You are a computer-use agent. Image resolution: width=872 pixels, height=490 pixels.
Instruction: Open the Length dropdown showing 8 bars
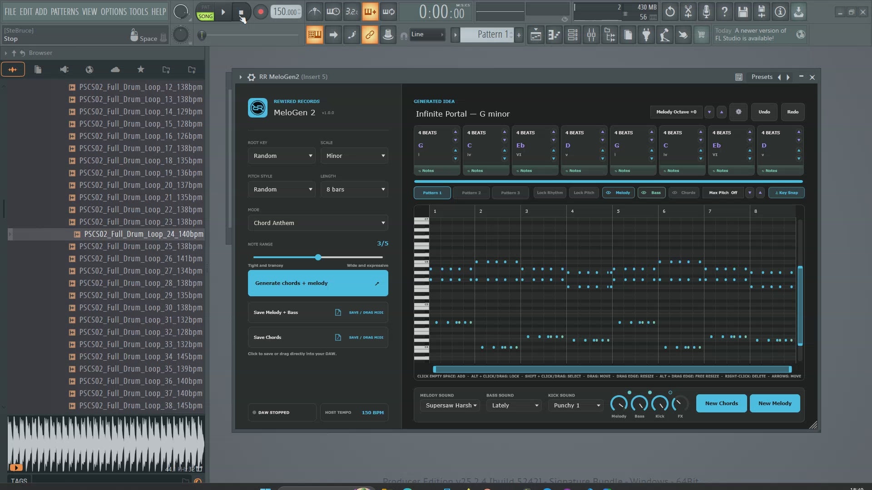tap(354, 190)
